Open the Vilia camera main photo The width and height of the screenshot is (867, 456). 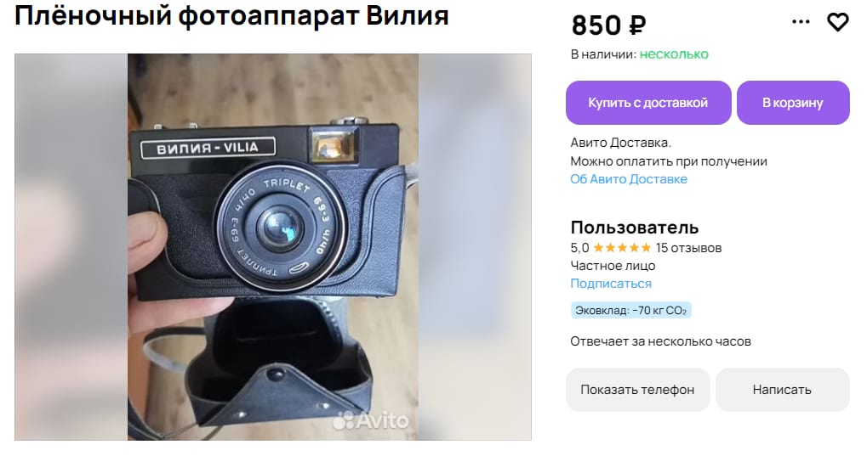point(273,247)
